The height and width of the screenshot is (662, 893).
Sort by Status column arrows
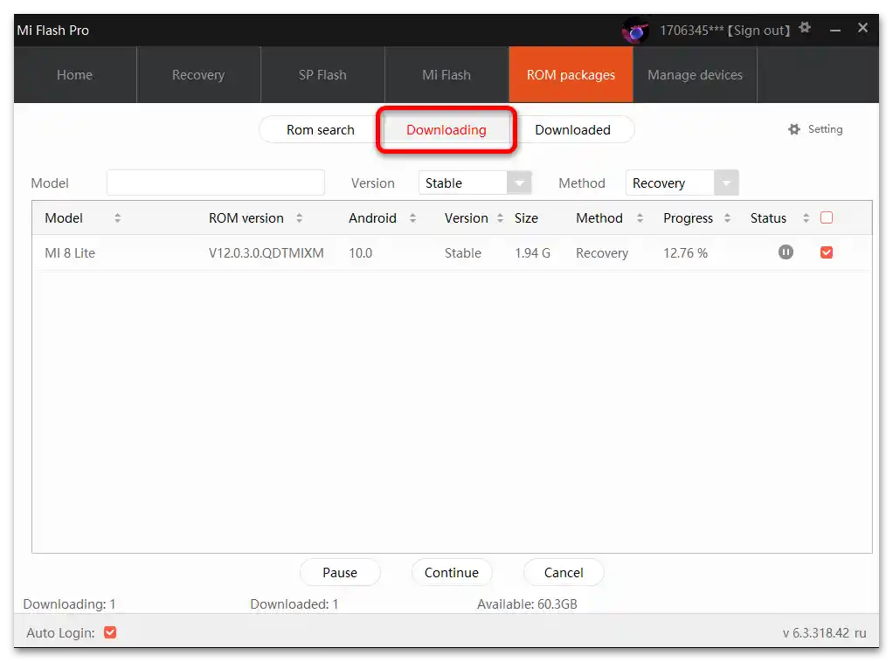pyautogui.click(x=806, y=218)
